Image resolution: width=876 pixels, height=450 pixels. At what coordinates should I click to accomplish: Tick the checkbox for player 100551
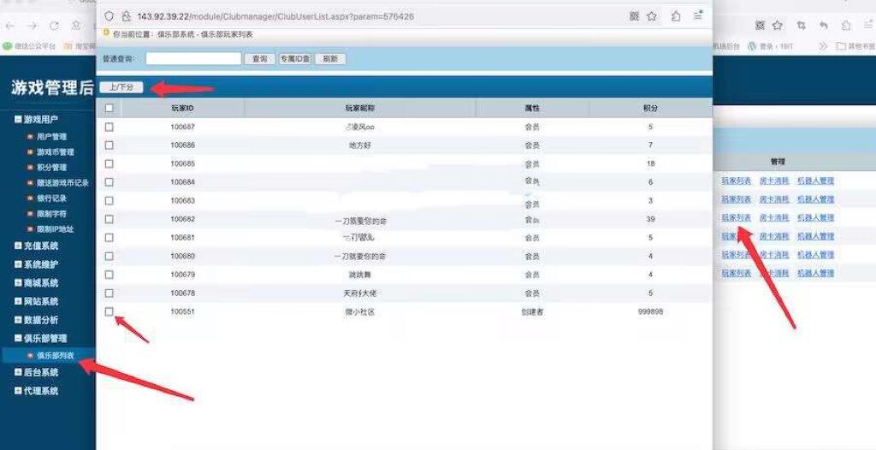(109, 312)
